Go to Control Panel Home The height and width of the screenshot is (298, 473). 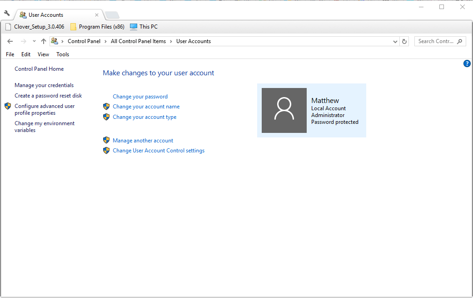(39, 69)
